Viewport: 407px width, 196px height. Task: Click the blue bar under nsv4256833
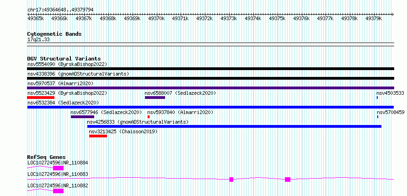coord(235,126)
